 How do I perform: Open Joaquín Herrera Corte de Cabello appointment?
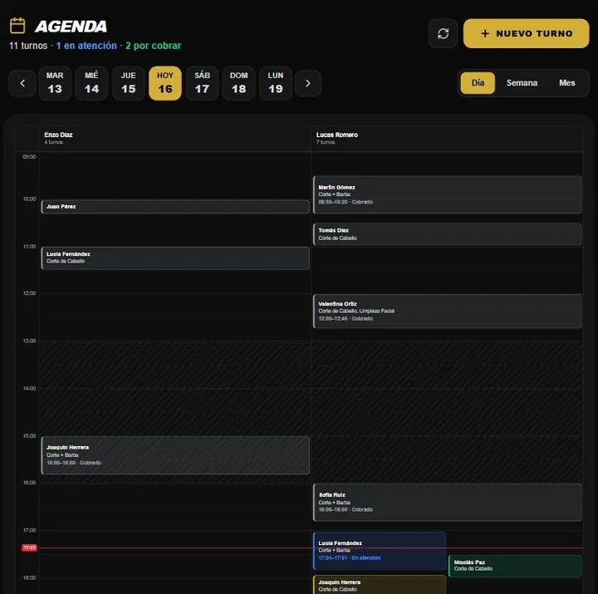click(380, 585)
